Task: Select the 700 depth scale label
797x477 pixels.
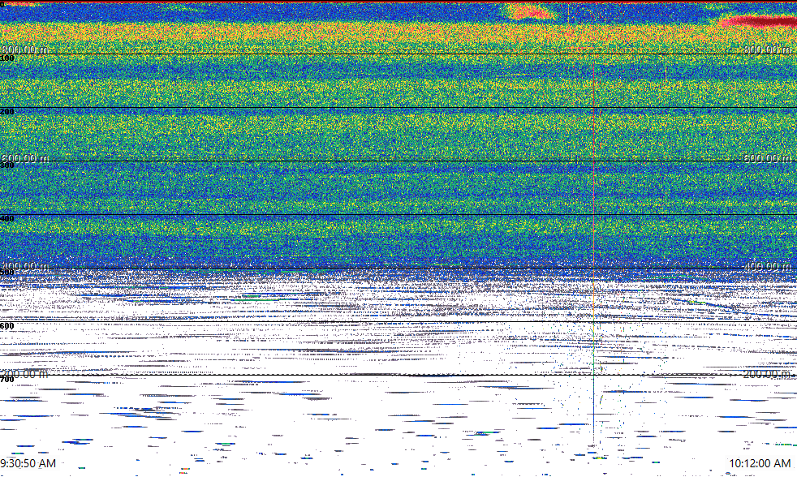Action: (7, 380)
